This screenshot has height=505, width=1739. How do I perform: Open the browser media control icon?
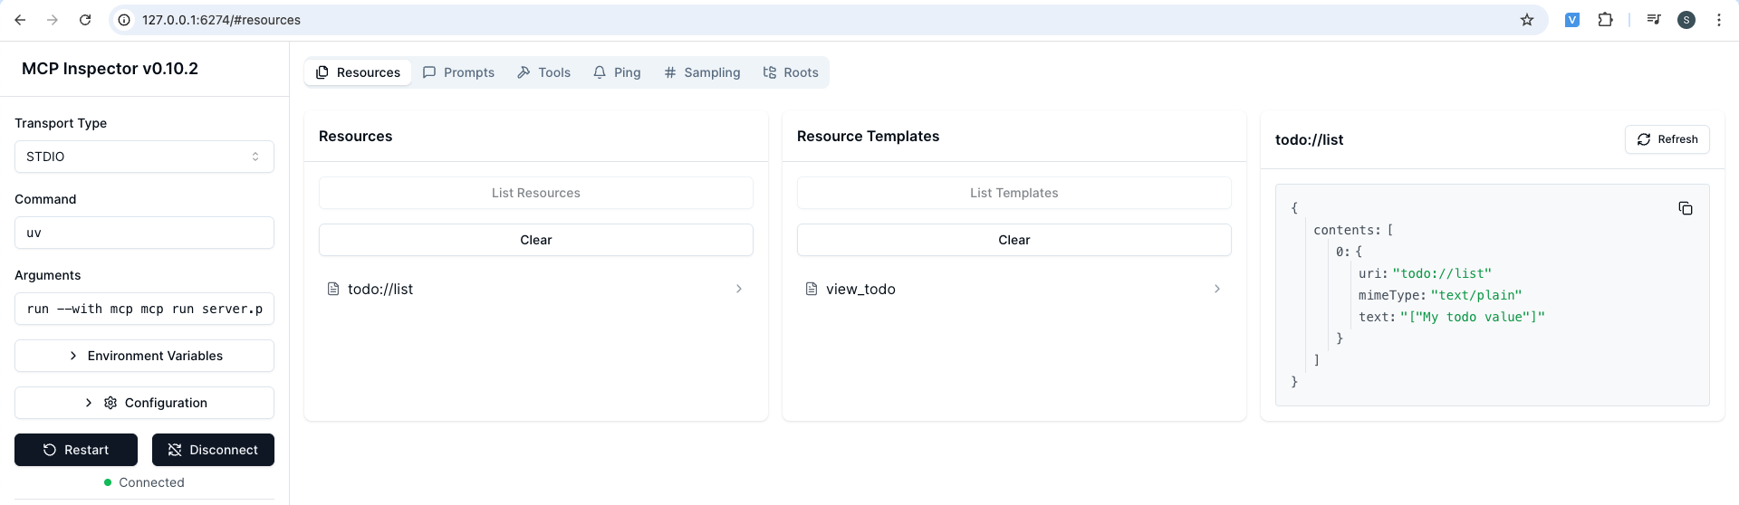(x=1654, y=20)
